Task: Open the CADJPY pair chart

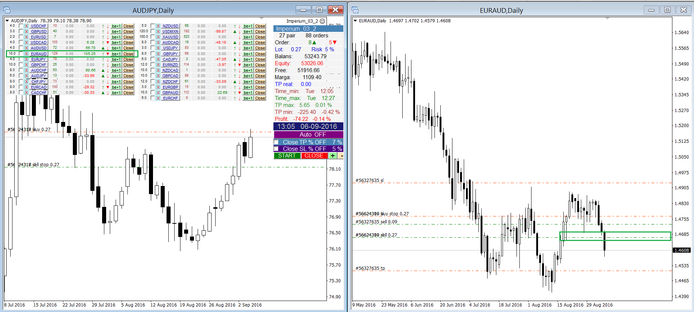Action: tap(171, 59)
